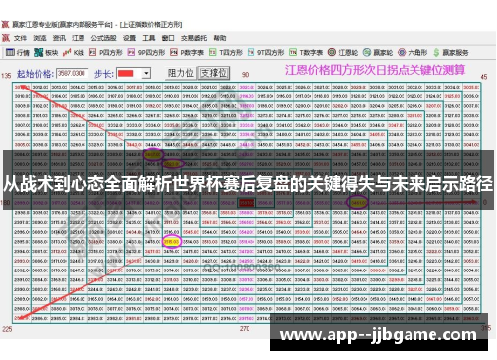The image size is (497, 360).
Task: Click the 起始价格 label
Action: 35,74
